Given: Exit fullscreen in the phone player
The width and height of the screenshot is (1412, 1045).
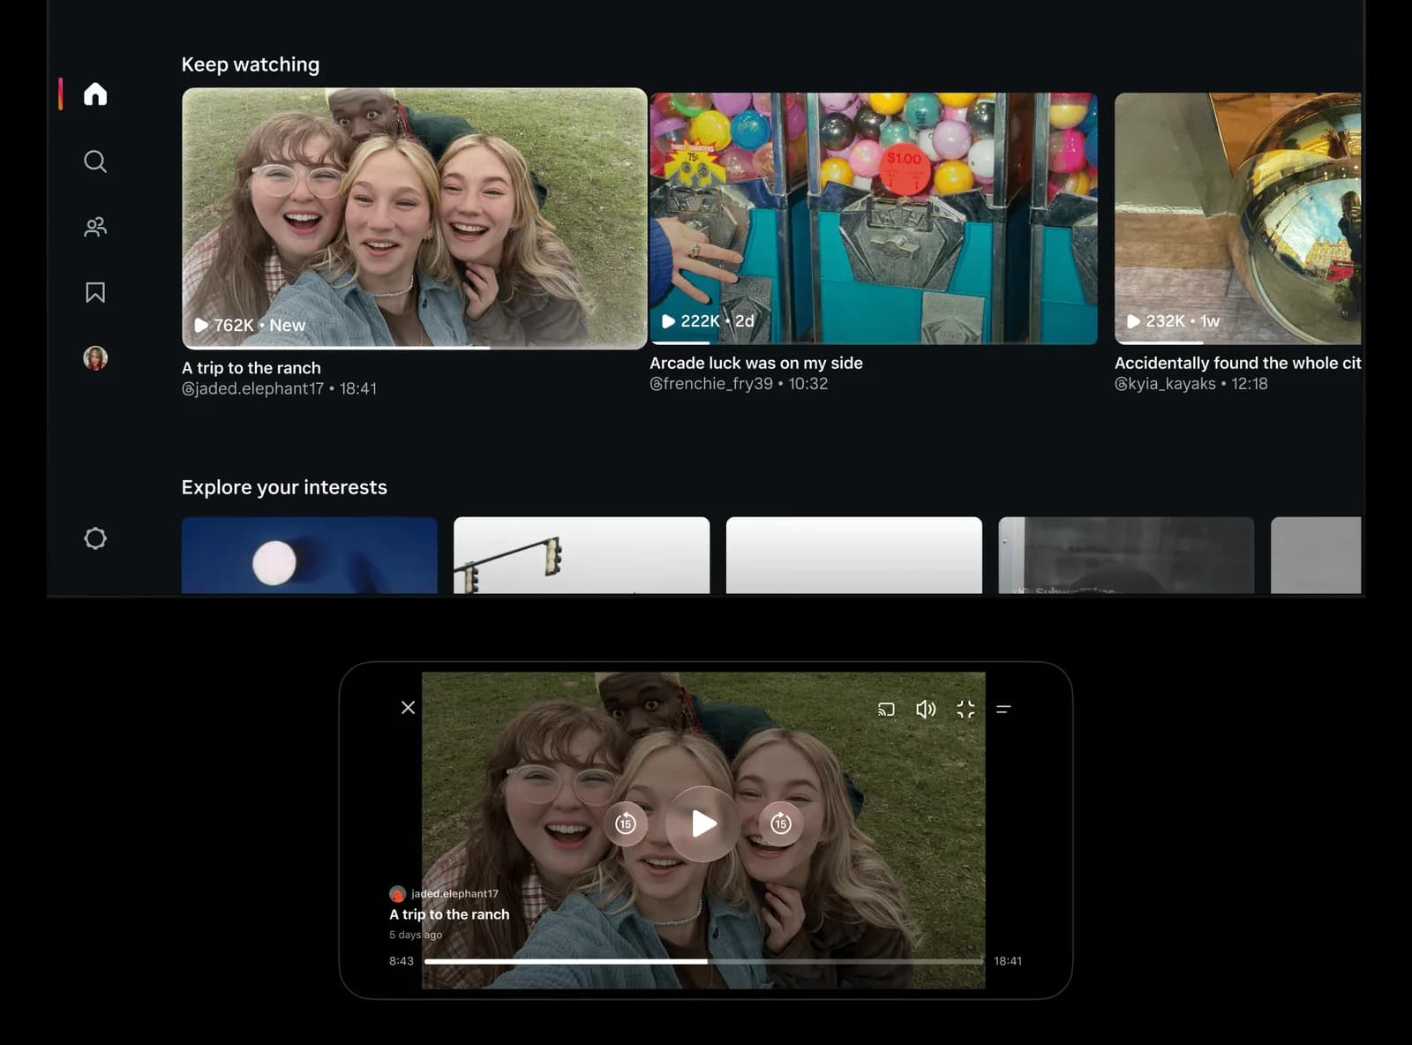Looking at the screenshot, I should pyautogui.click(x=965, y=709).
